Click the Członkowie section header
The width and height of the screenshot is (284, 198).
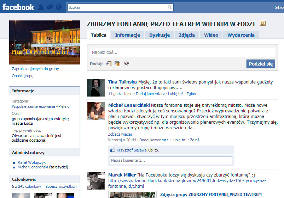[45, 179]
